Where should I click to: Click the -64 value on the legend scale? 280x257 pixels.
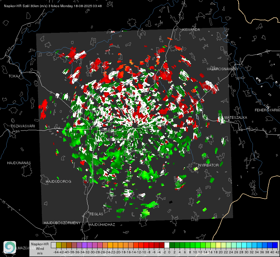point(56,252)
